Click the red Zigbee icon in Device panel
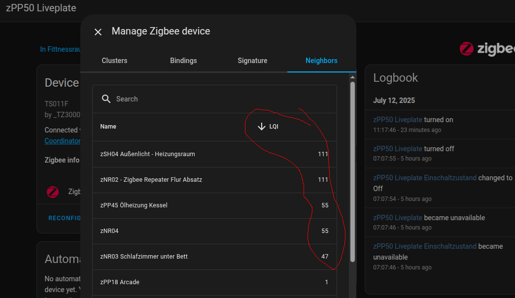The width and height of the screenshot is (515, 298). pyautogui.click(x=53, y=192)
